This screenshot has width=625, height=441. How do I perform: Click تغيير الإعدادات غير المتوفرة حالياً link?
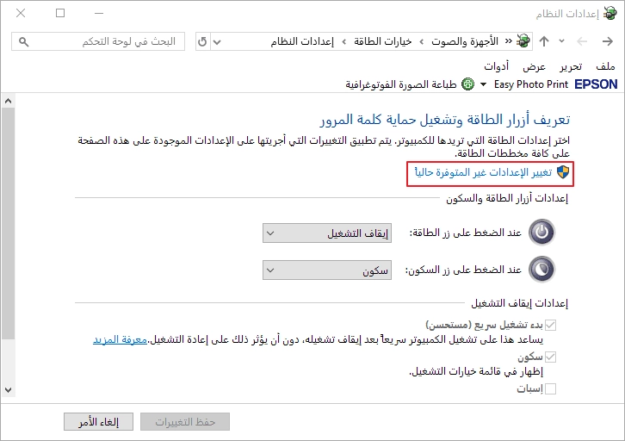tap(483, 172)
